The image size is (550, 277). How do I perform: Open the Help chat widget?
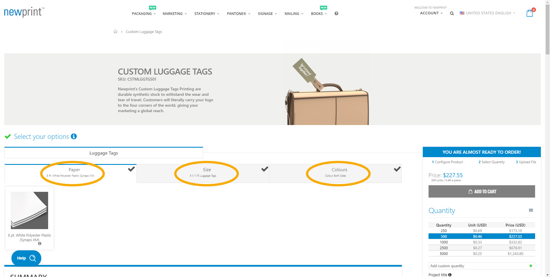click(26, 258)
